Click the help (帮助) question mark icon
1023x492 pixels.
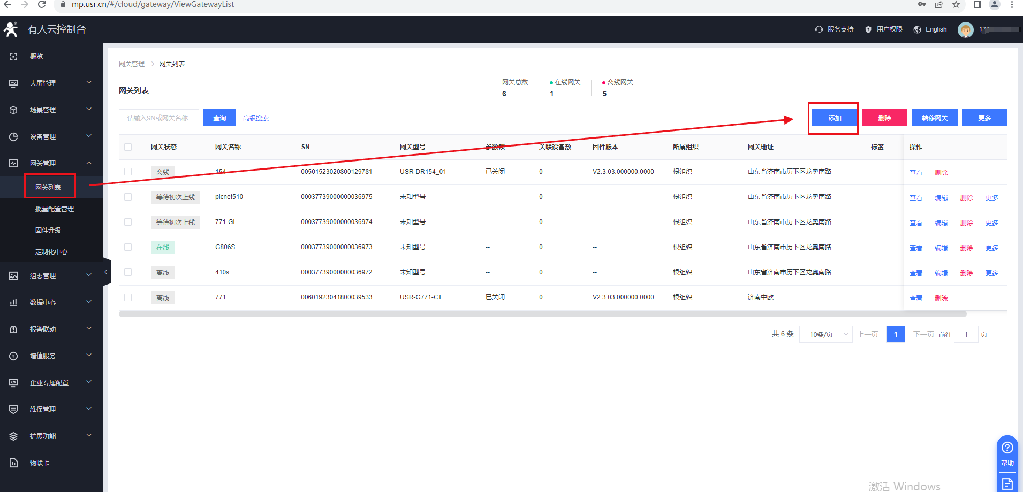pyautogui.click(x=1007, y=448)
